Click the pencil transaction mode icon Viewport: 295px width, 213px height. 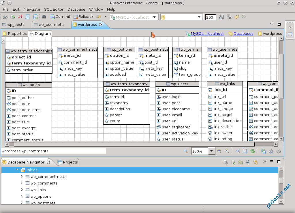(99, 17)
